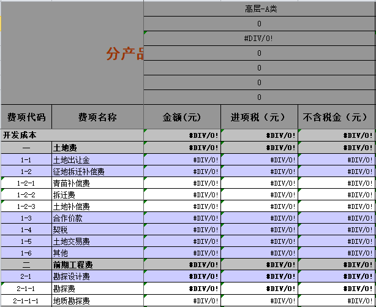Select code cell 1-2-2
The width and height of the screenshot is (376, 307).
coord(26,195)
